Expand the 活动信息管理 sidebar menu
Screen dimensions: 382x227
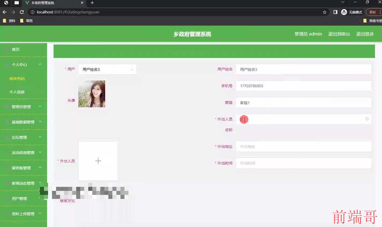coord(23,153)
